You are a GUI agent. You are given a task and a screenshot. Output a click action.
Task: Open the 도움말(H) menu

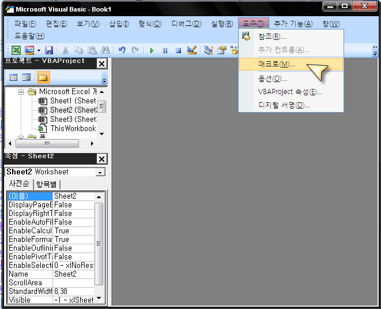coord(29,36)
